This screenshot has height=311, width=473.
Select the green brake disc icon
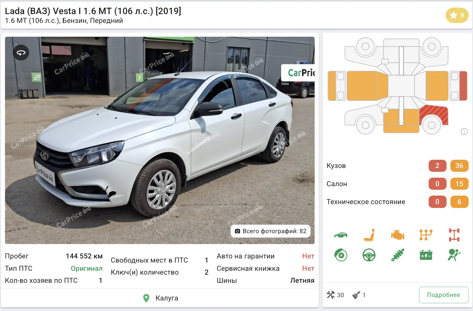tap(341, 255)
